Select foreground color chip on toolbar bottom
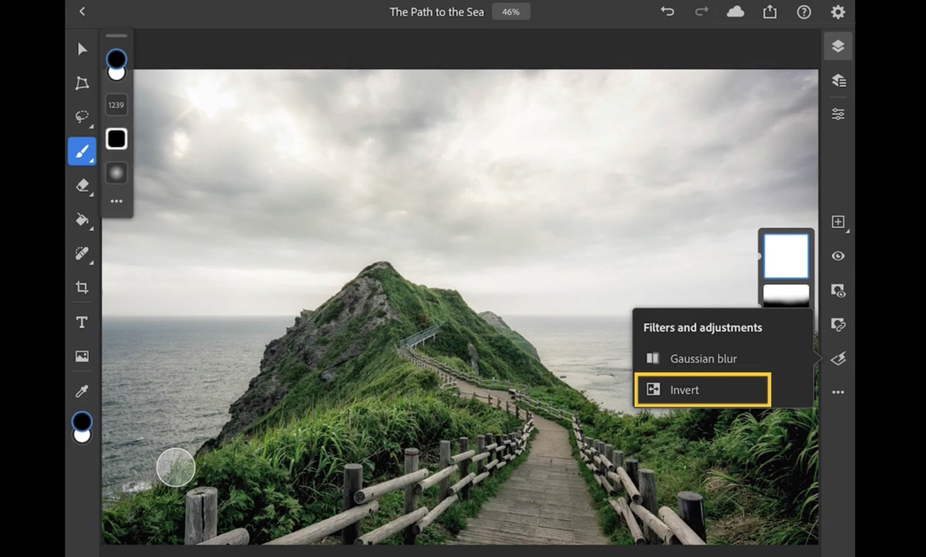Viewport: 926px width, 557px height. click(x=82, y=421)
